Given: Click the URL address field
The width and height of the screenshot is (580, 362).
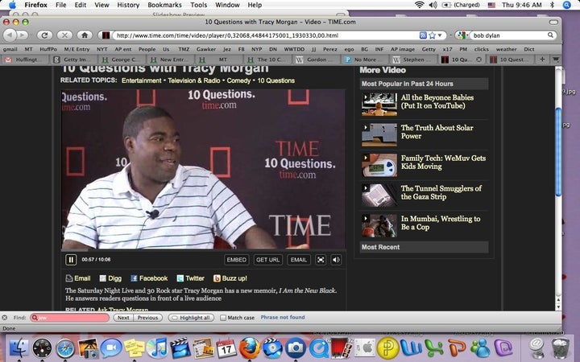Looking at the screenshot, I should [x=264, y=35].
